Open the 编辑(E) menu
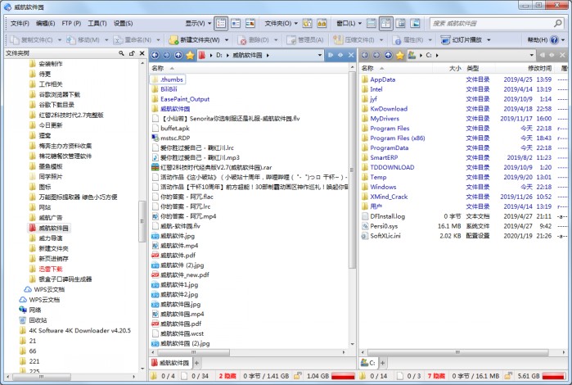This screenshot has width=572, height=385. [x=45, y=24]
